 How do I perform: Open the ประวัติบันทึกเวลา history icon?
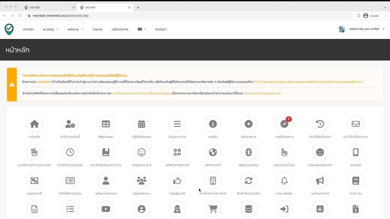point(320,124)
